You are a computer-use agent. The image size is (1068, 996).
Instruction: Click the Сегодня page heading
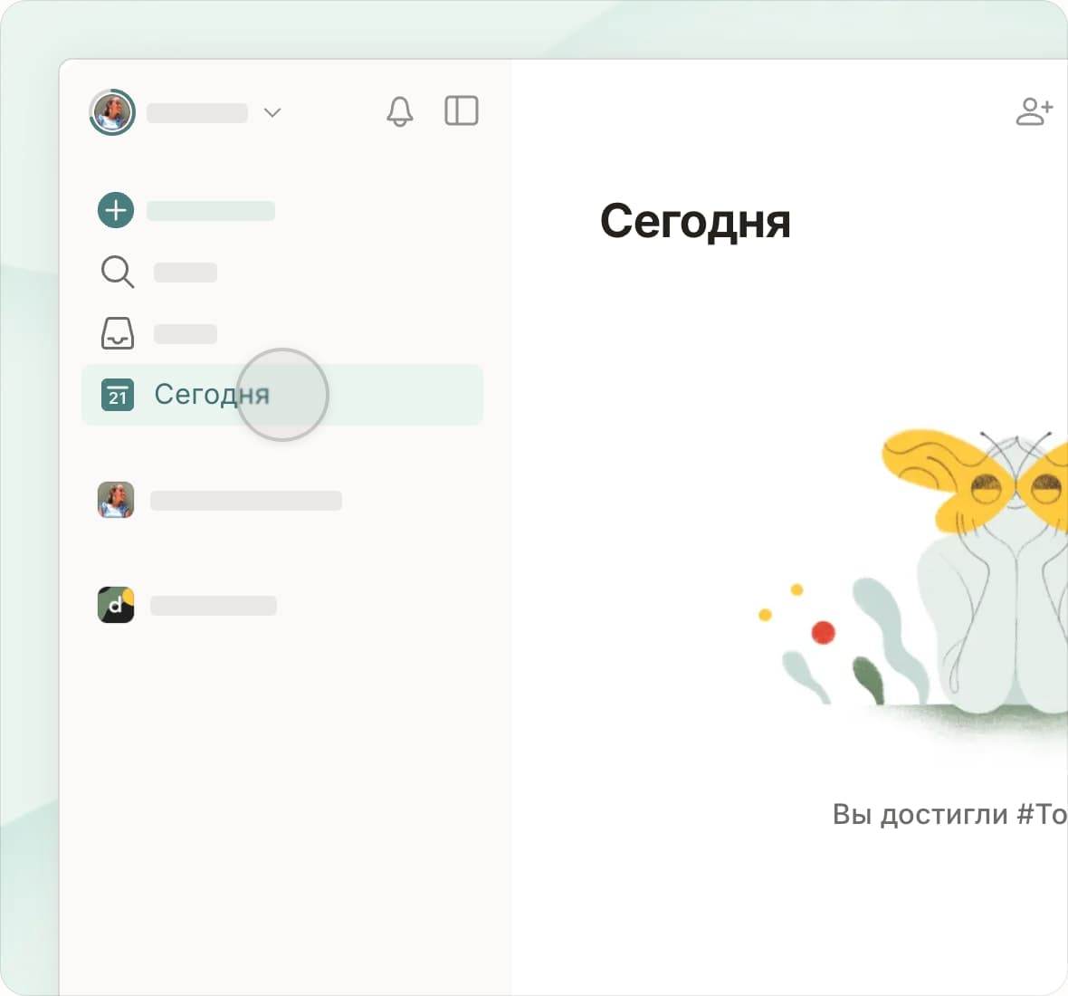pyautogui.click(x=695, y=221)
